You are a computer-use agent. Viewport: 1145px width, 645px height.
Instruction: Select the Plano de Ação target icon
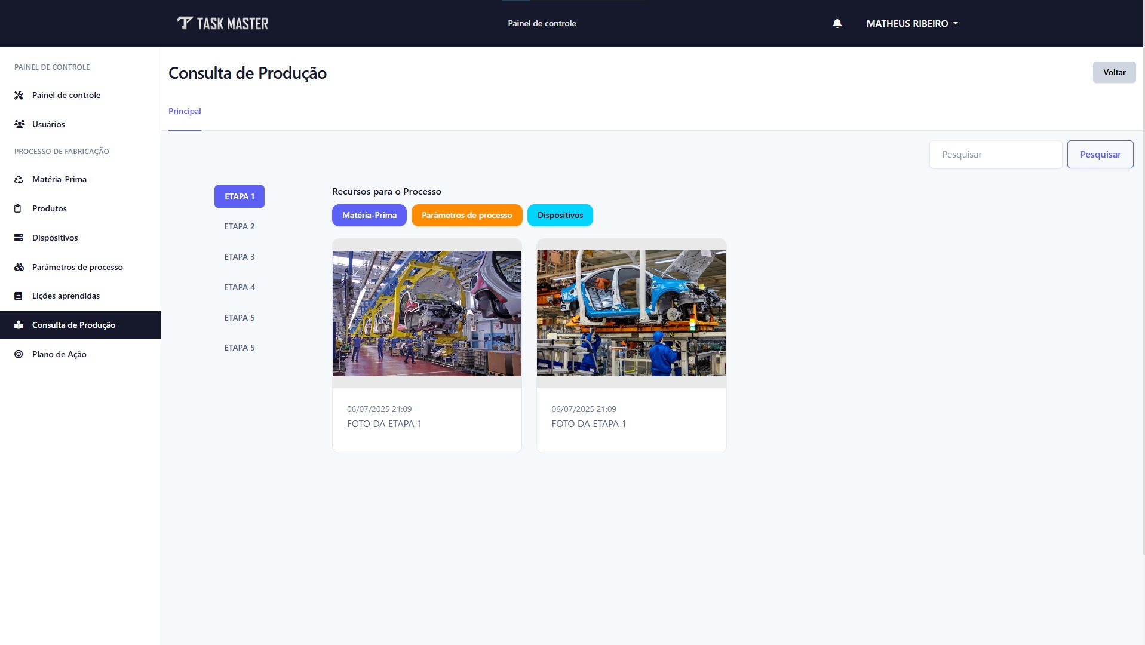[18, 354]
